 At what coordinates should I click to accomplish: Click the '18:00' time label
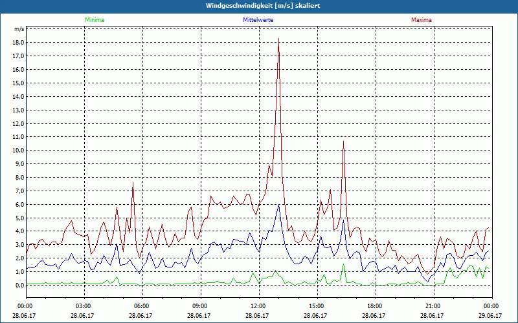376,306
